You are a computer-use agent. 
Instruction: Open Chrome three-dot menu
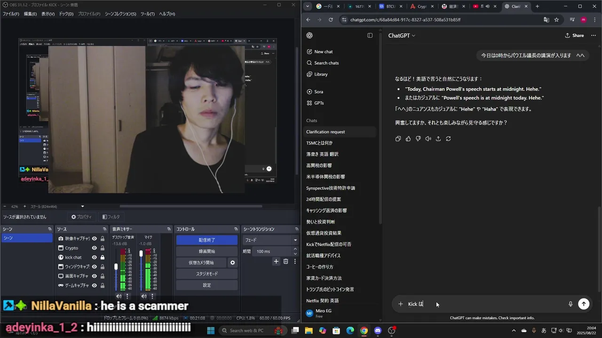click(594, 20)
